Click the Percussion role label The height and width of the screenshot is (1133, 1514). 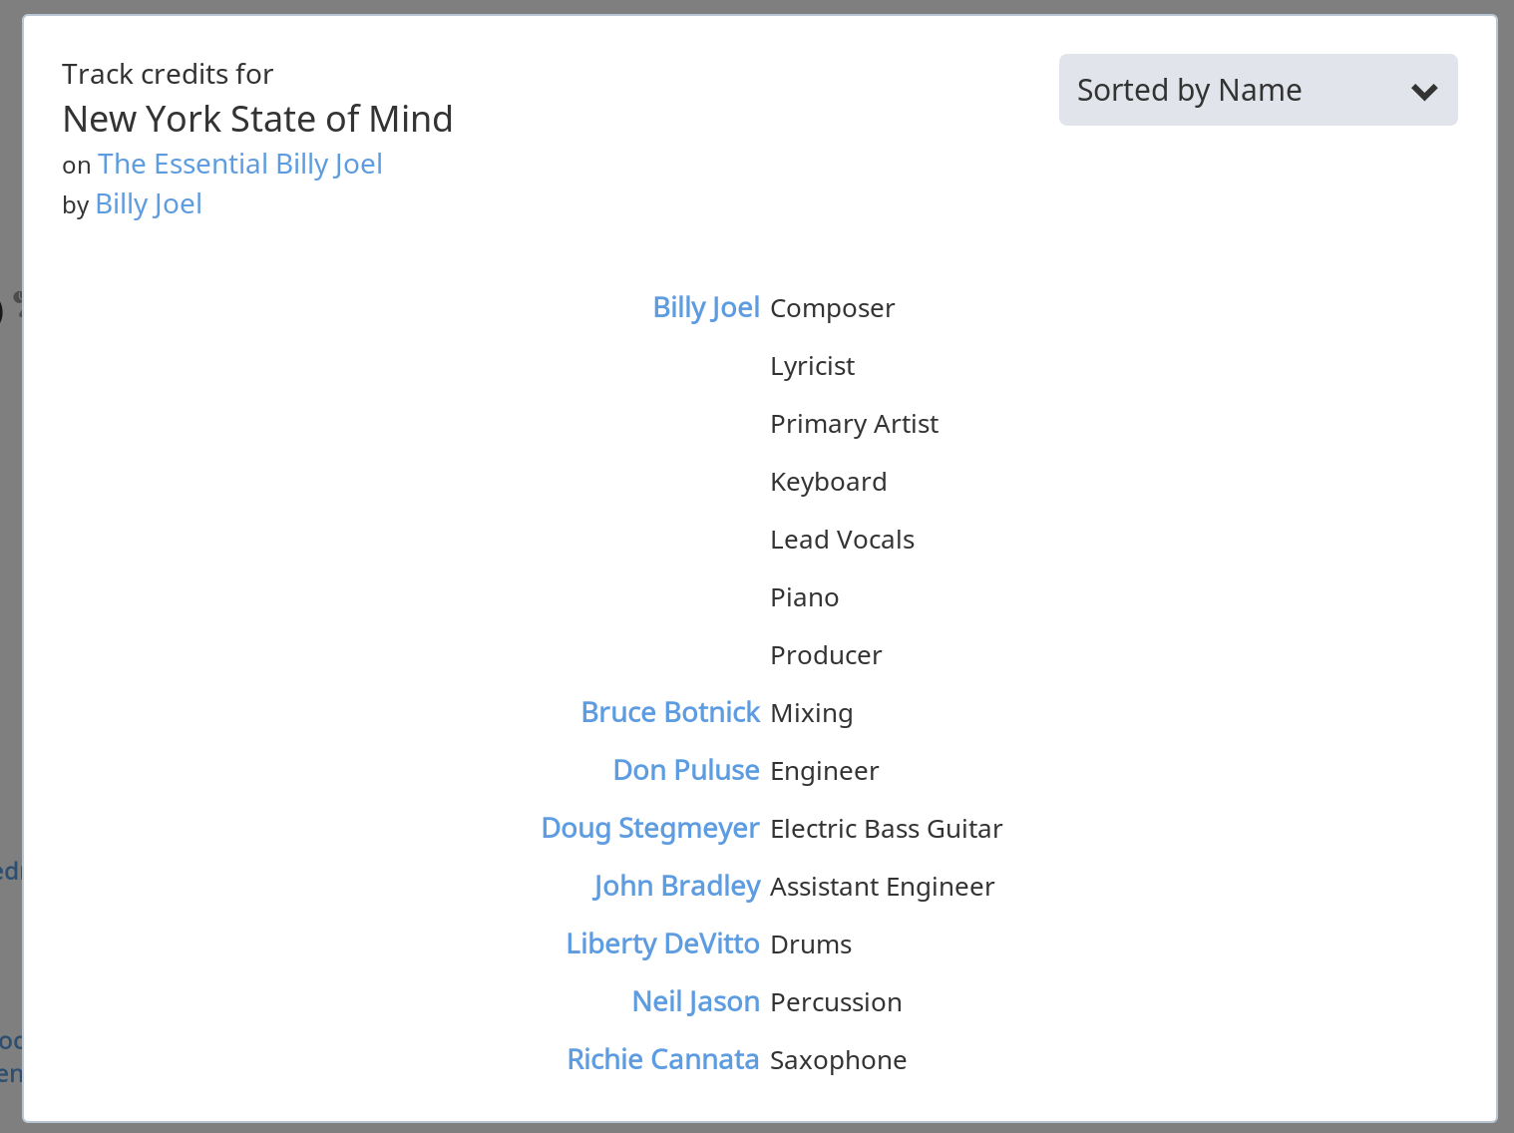836,1002
